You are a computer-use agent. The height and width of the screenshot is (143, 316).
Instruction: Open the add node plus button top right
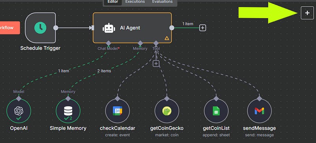pyautogui.click(x=307, y=13)
